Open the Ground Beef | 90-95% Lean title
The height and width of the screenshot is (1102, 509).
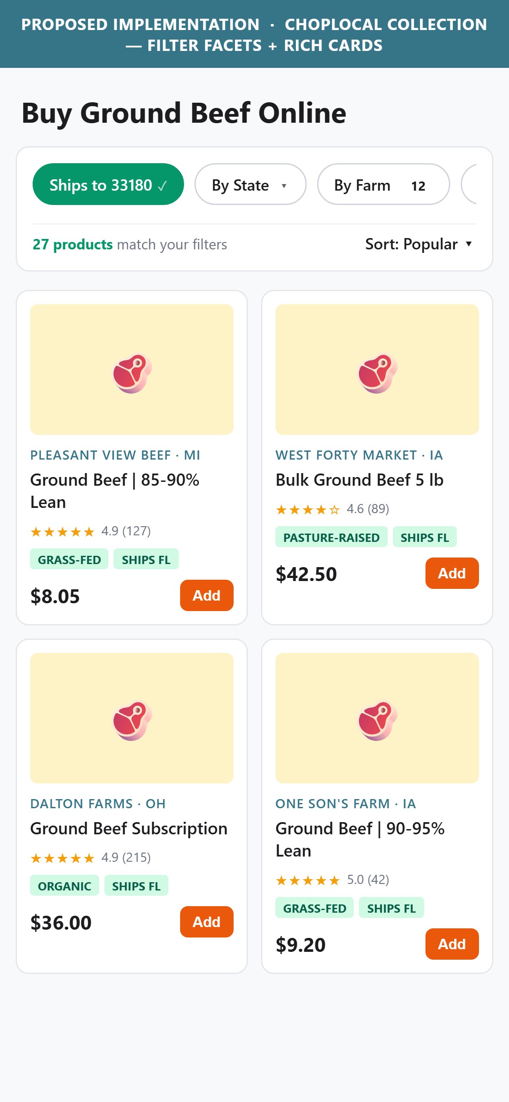(360, 840)
